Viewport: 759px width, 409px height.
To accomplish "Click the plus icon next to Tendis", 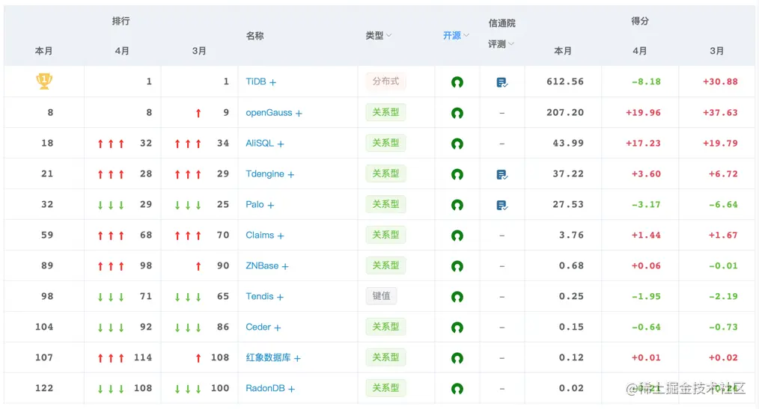I will pos(280,298).
